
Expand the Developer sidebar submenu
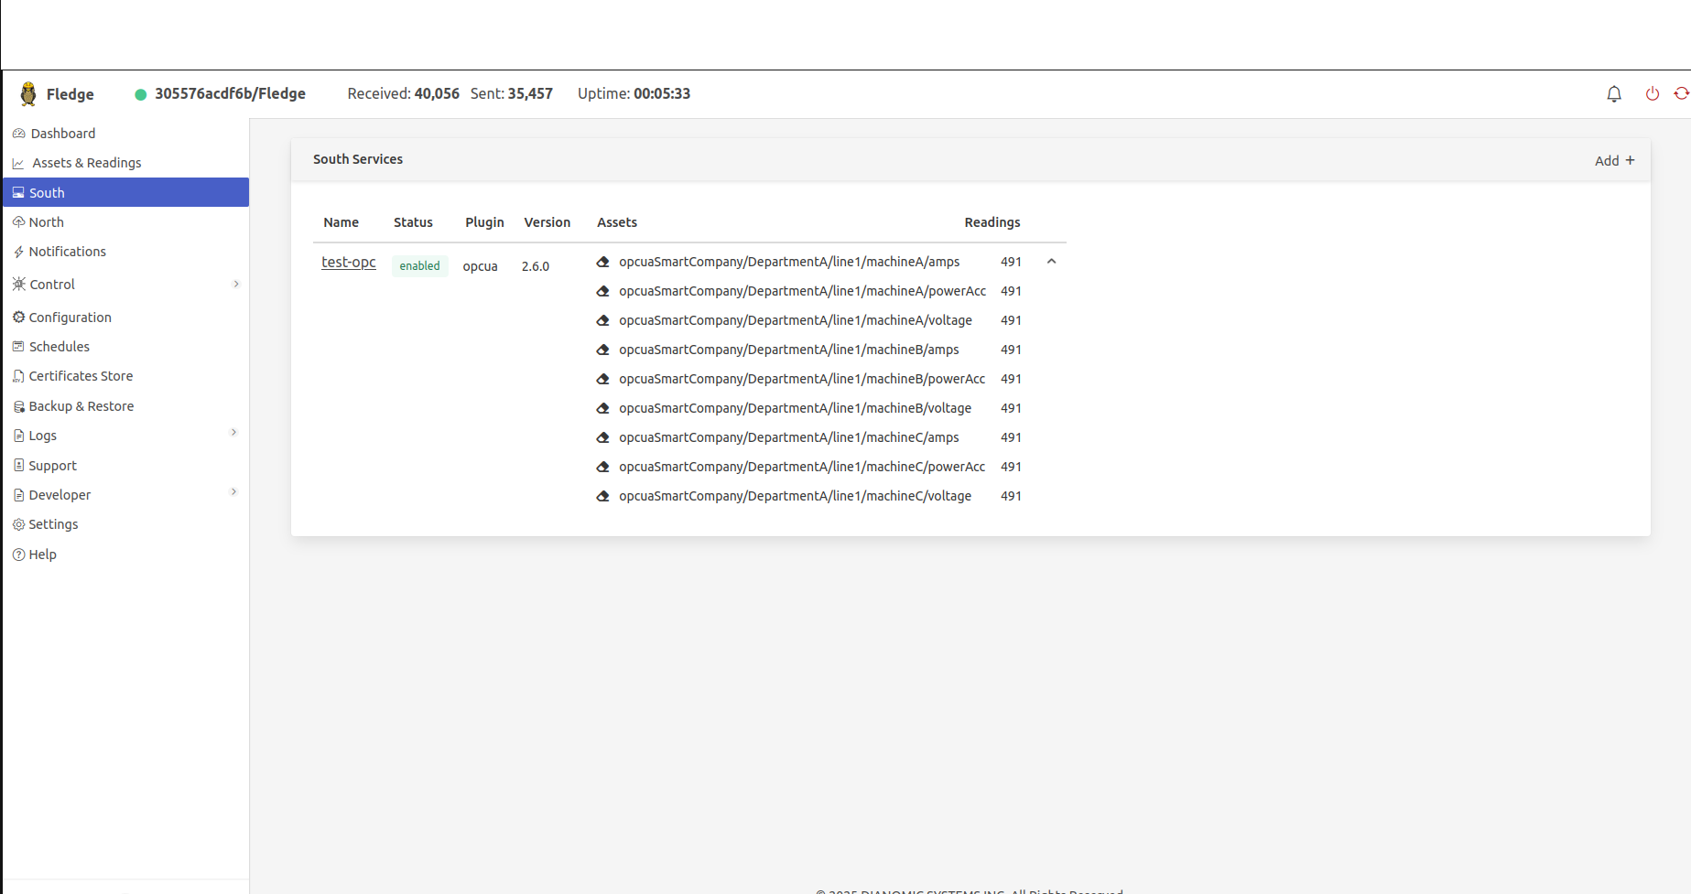[233, 492]
